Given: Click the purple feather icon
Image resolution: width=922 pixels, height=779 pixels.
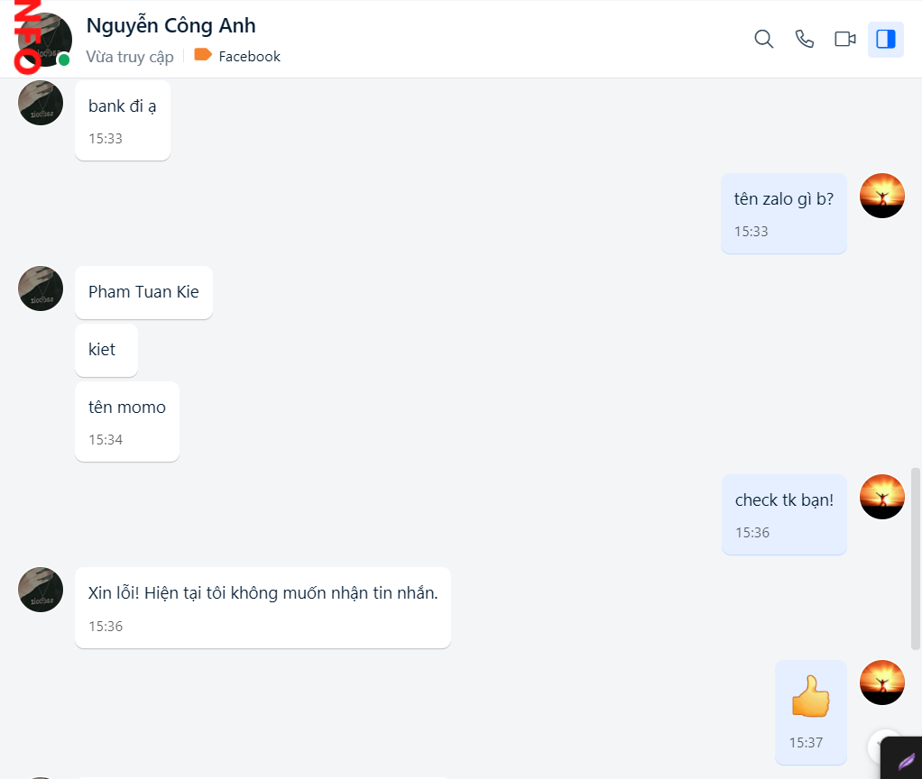Looking at the screenshot, I should (x=906, y=762).
